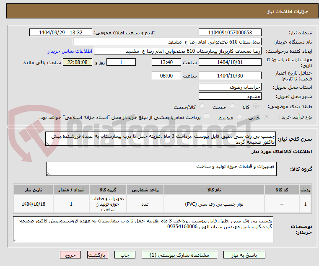Click resize handle of توضیحات خریدار textarea
The height and width of the screenshot is (266, 319).
[x=15, y=240]
